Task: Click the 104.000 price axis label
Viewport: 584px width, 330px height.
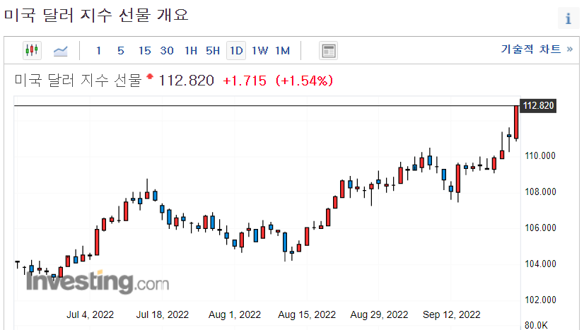Action: [540, 264]
